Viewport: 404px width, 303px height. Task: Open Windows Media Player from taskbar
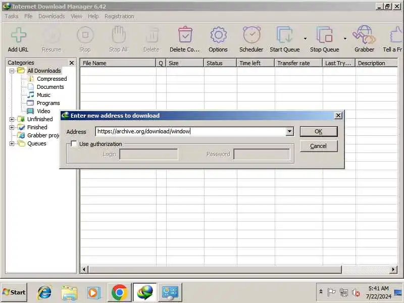pyautogui.click(x=93, y=293)
